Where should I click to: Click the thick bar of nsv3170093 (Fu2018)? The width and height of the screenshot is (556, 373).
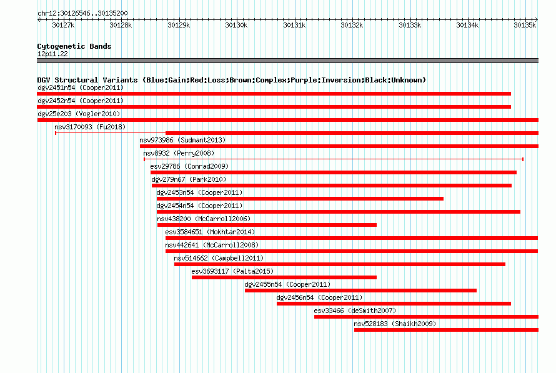coord(352,133)
